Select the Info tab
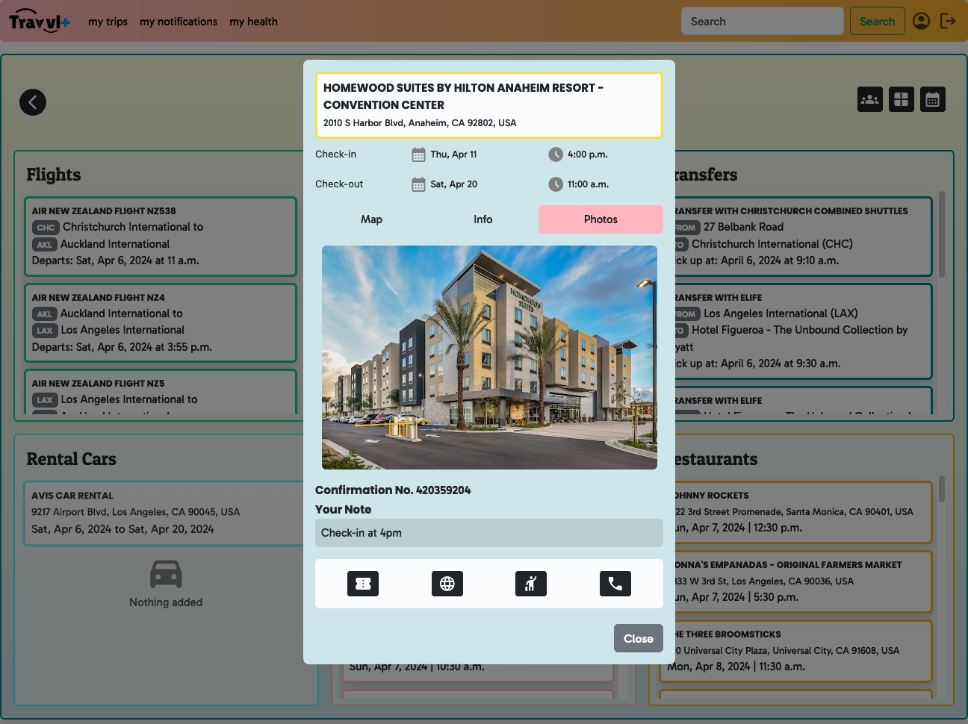968x724 pixels. (x=483, y=219)
